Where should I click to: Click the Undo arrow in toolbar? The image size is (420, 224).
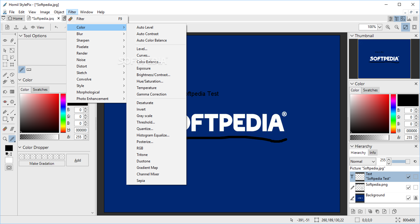[x=56, y=27]
